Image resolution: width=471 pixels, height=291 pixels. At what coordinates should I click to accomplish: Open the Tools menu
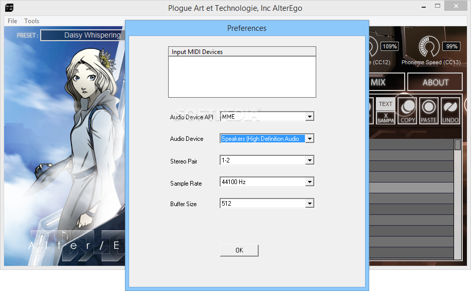click(31, 21)
